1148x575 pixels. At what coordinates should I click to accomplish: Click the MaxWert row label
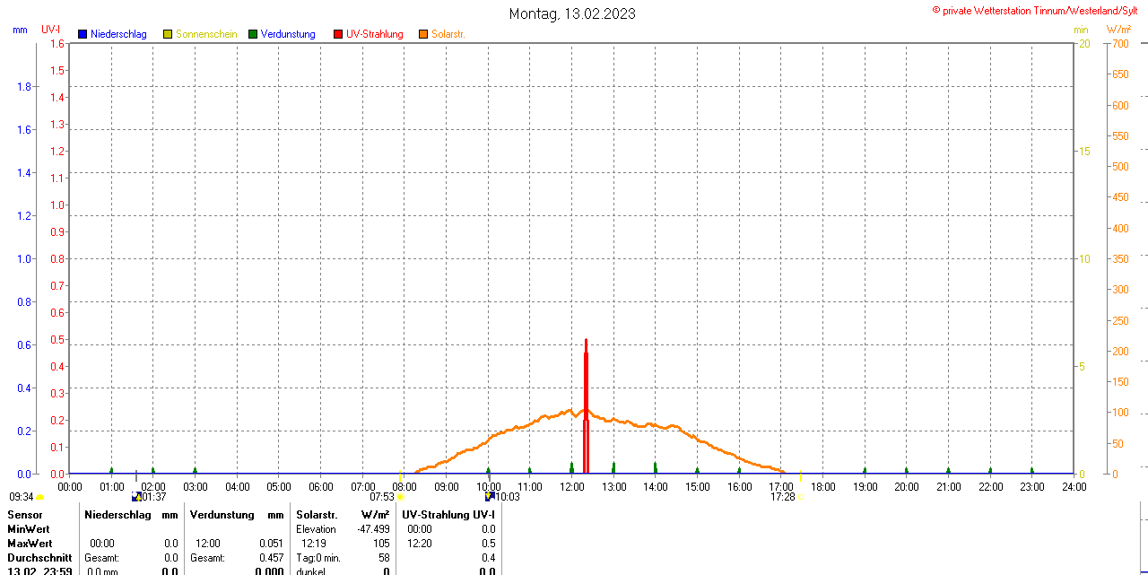[30, 544]
